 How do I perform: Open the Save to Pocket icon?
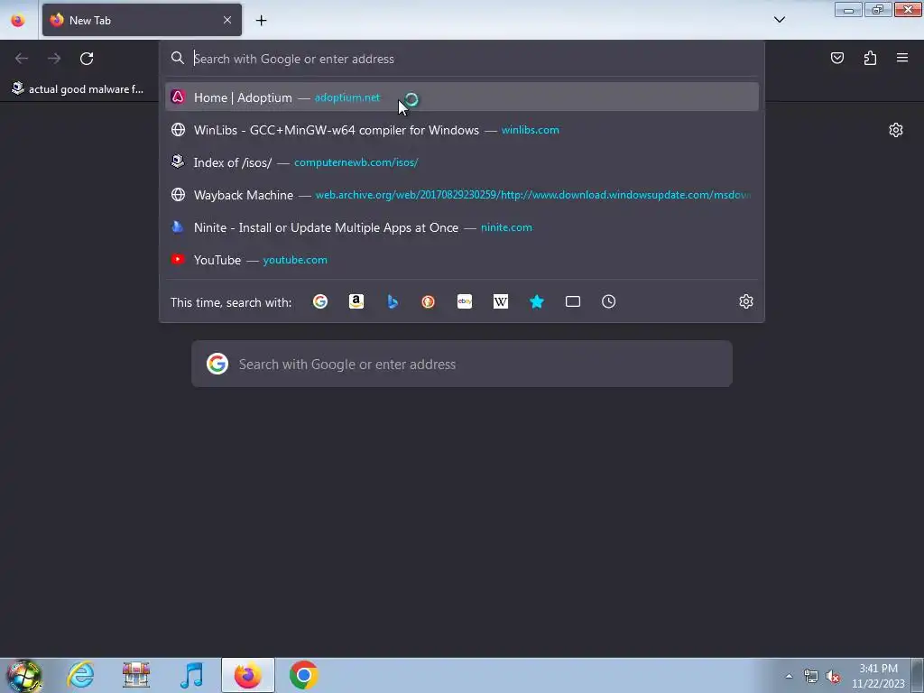tap(837, 58)
